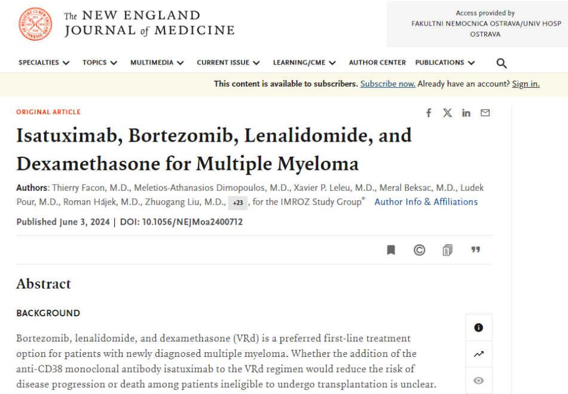Viewport: 568px width, 394px height.
Task: Open Author Info & Affiliations link
Action: (x=426, y=202)
